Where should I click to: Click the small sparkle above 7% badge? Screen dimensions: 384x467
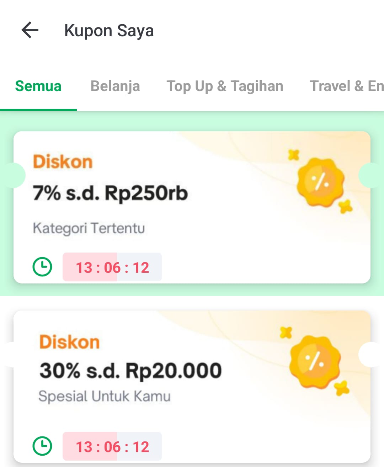pyautogui.click(x=294, y=155)
